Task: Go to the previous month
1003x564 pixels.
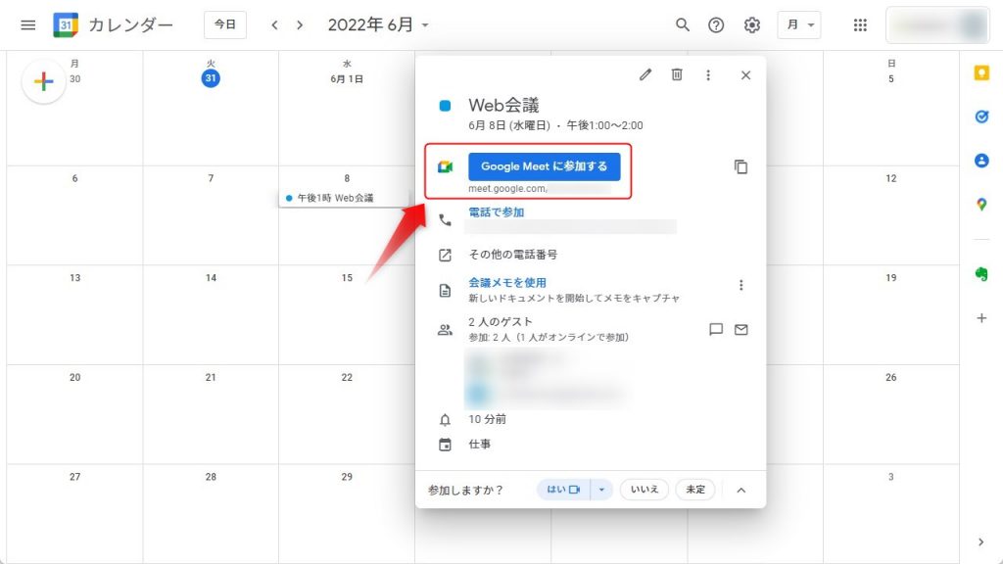Action: 274,24
